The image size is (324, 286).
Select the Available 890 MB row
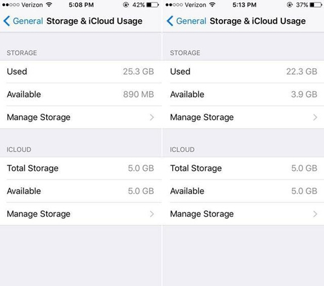[81, 94]
